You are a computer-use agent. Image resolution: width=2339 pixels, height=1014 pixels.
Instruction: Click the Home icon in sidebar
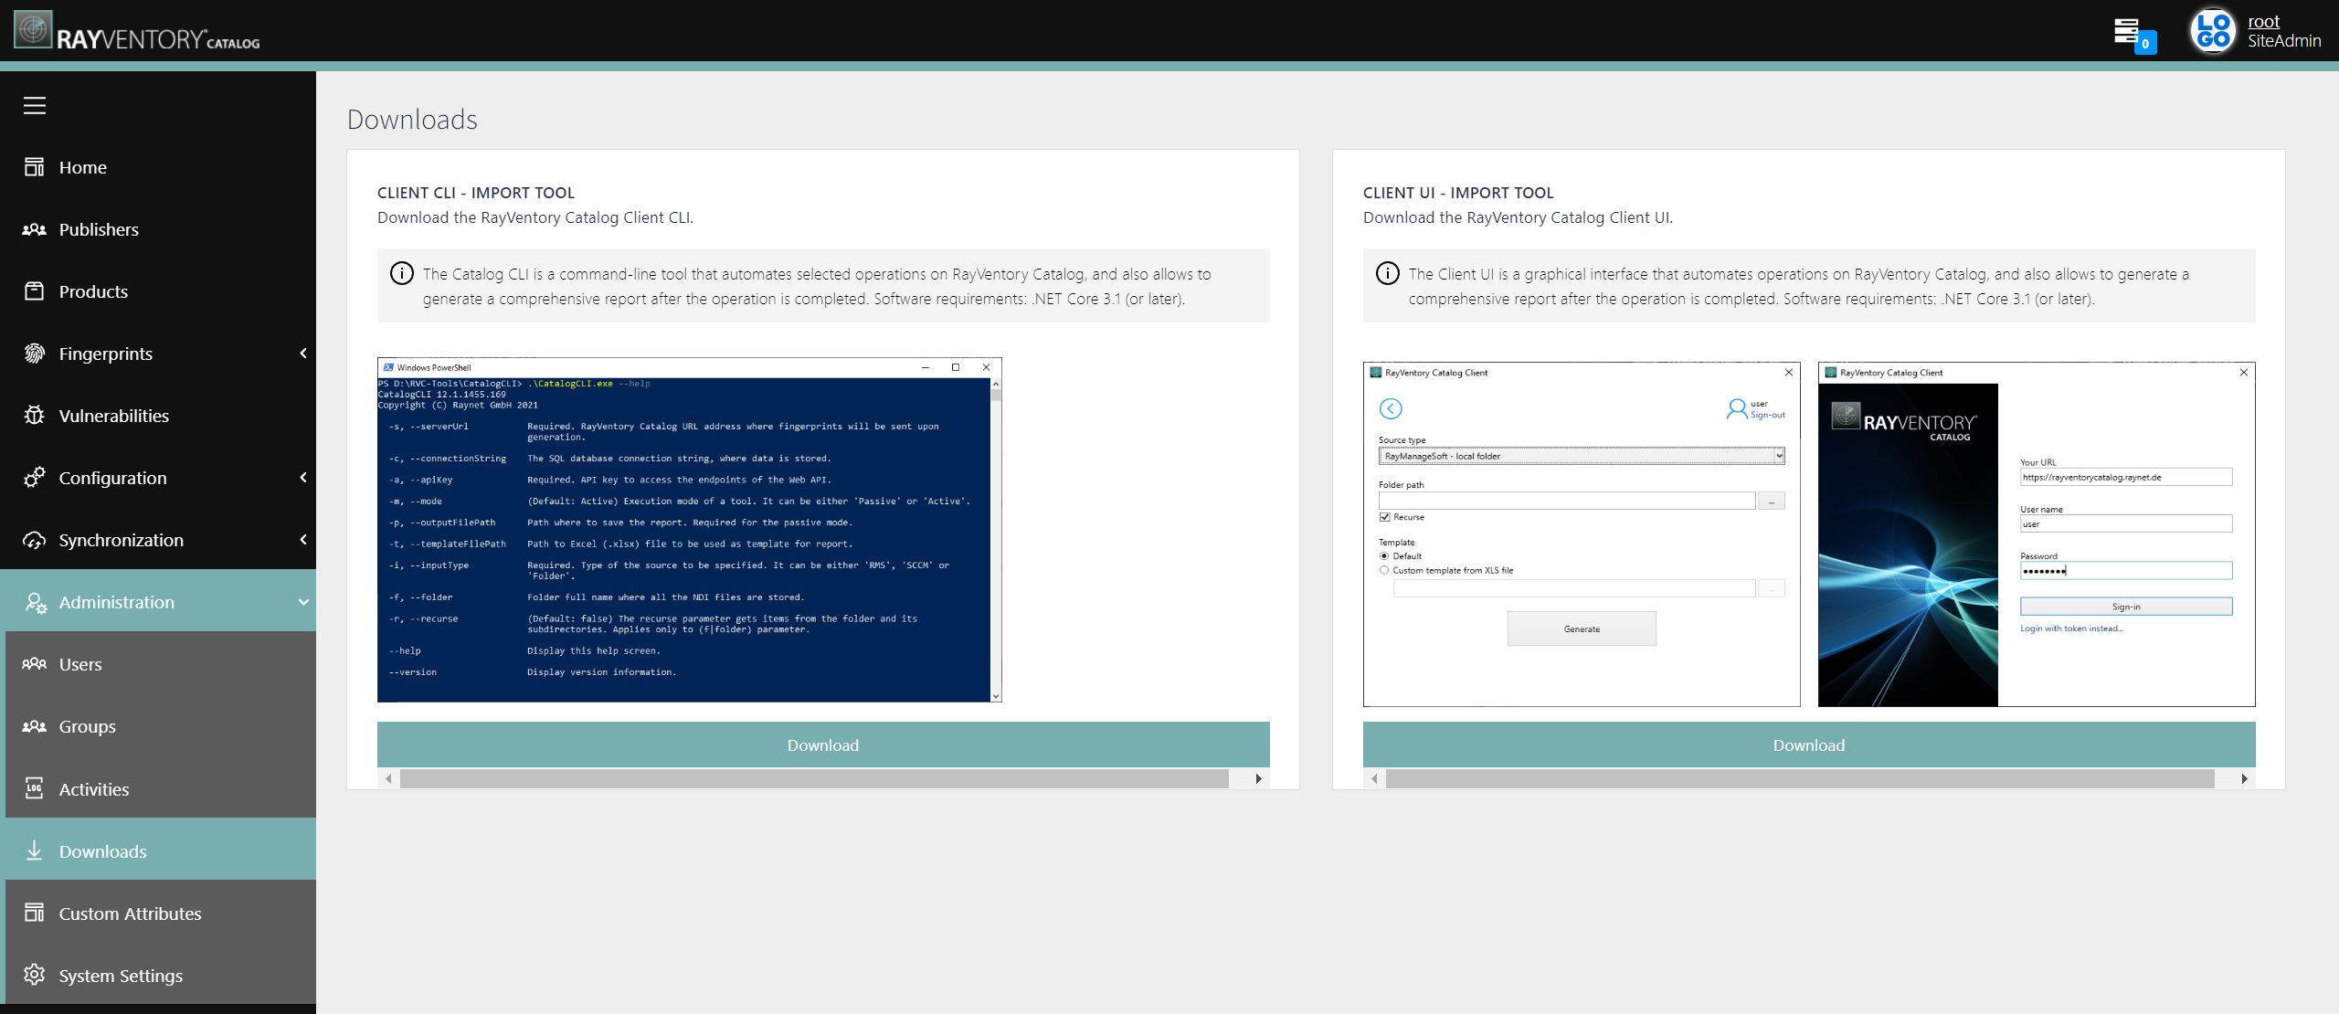[x=35, y=167]
